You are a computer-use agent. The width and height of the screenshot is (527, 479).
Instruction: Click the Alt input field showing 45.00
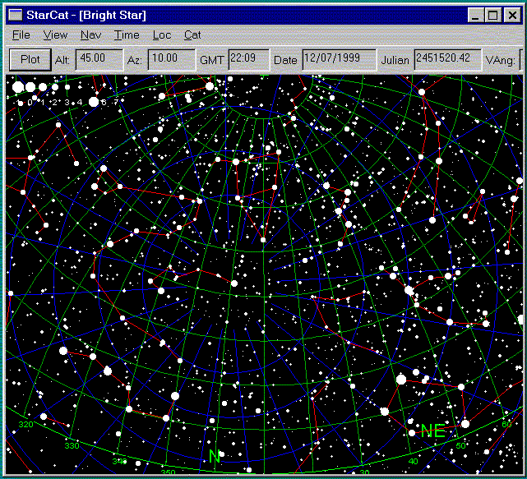tap(99, 60)
